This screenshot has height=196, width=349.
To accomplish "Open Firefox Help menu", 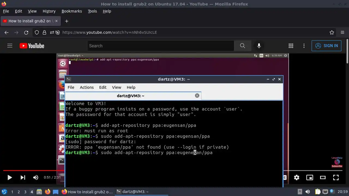I will point(107,11).
